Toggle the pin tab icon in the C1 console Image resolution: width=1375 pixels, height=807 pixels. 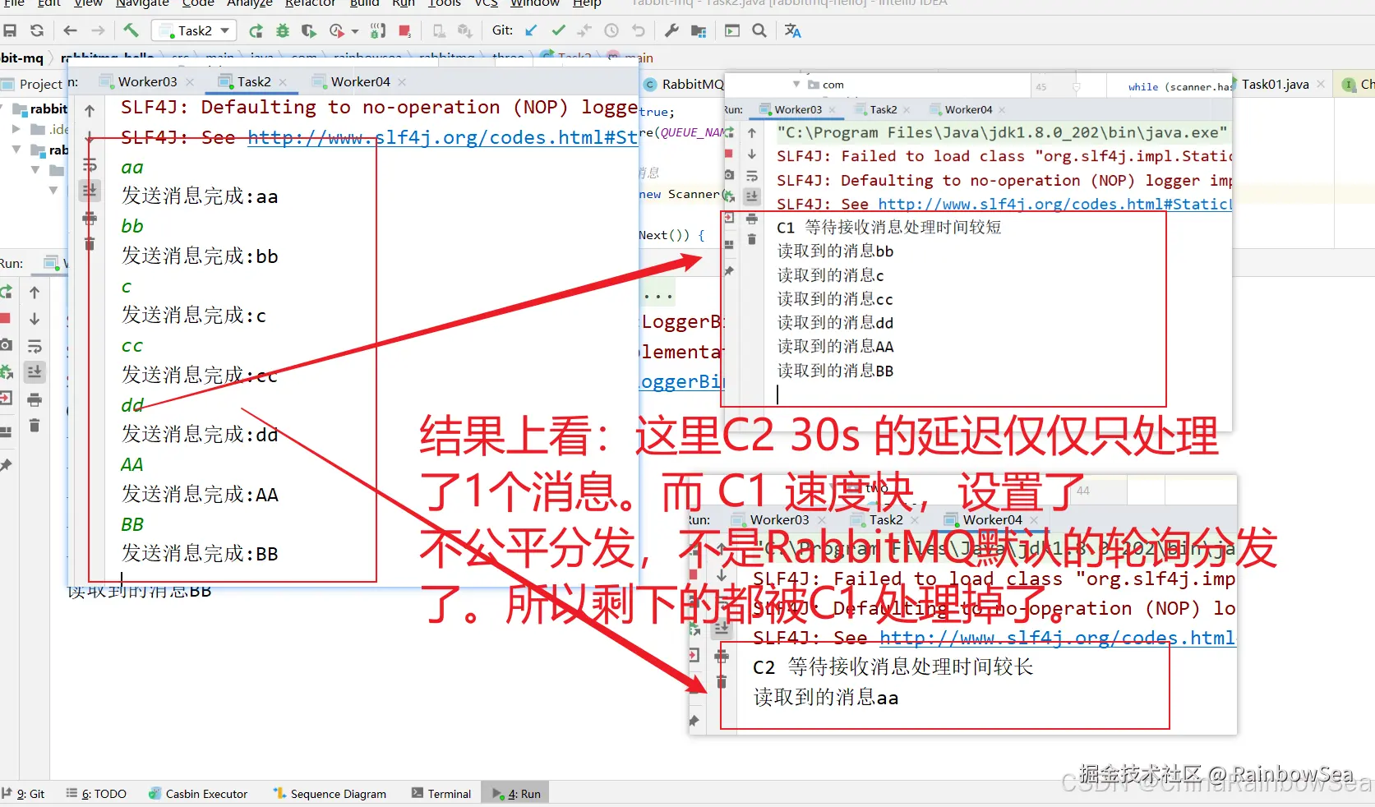click(728, 270)
